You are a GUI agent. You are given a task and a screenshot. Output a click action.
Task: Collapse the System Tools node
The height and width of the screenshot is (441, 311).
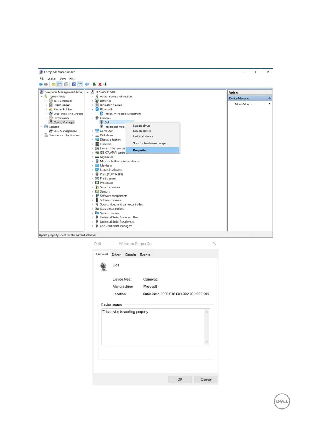(42, 97)
